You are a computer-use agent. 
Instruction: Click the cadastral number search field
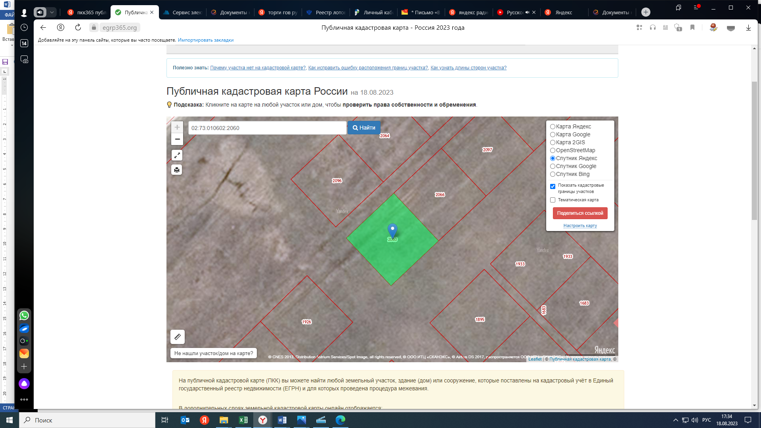pos(267,128)
